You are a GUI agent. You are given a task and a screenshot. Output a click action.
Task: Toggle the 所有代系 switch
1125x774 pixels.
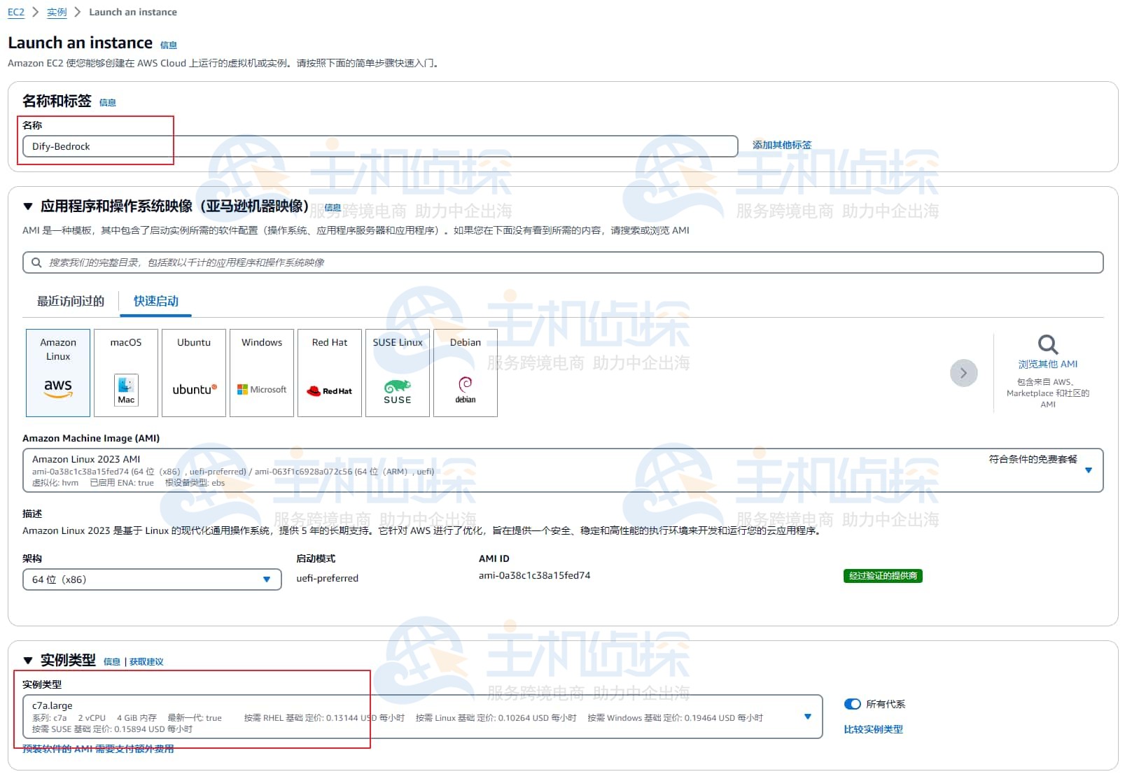(x=852, y=704)
